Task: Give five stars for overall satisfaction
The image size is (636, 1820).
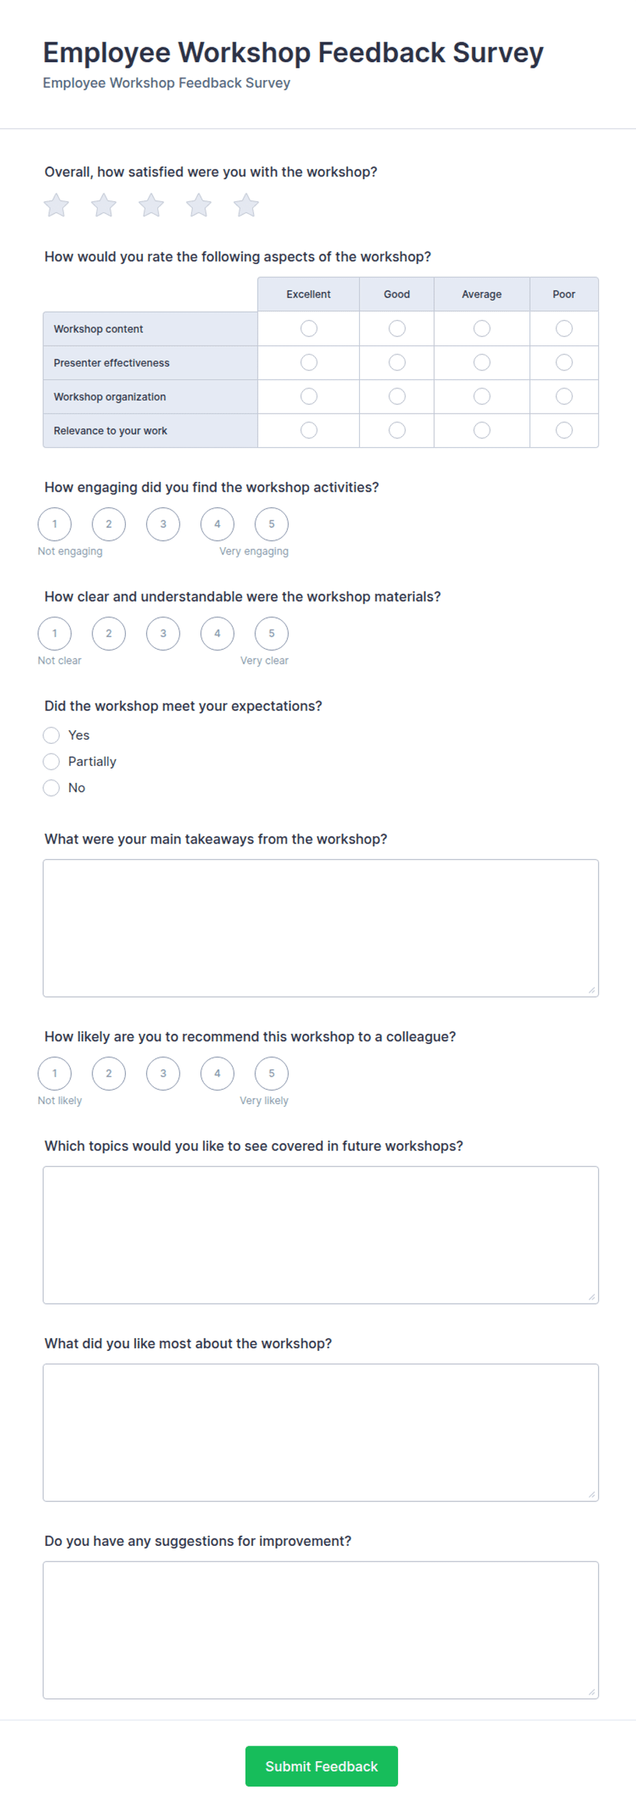Action: tap(246, 206)
